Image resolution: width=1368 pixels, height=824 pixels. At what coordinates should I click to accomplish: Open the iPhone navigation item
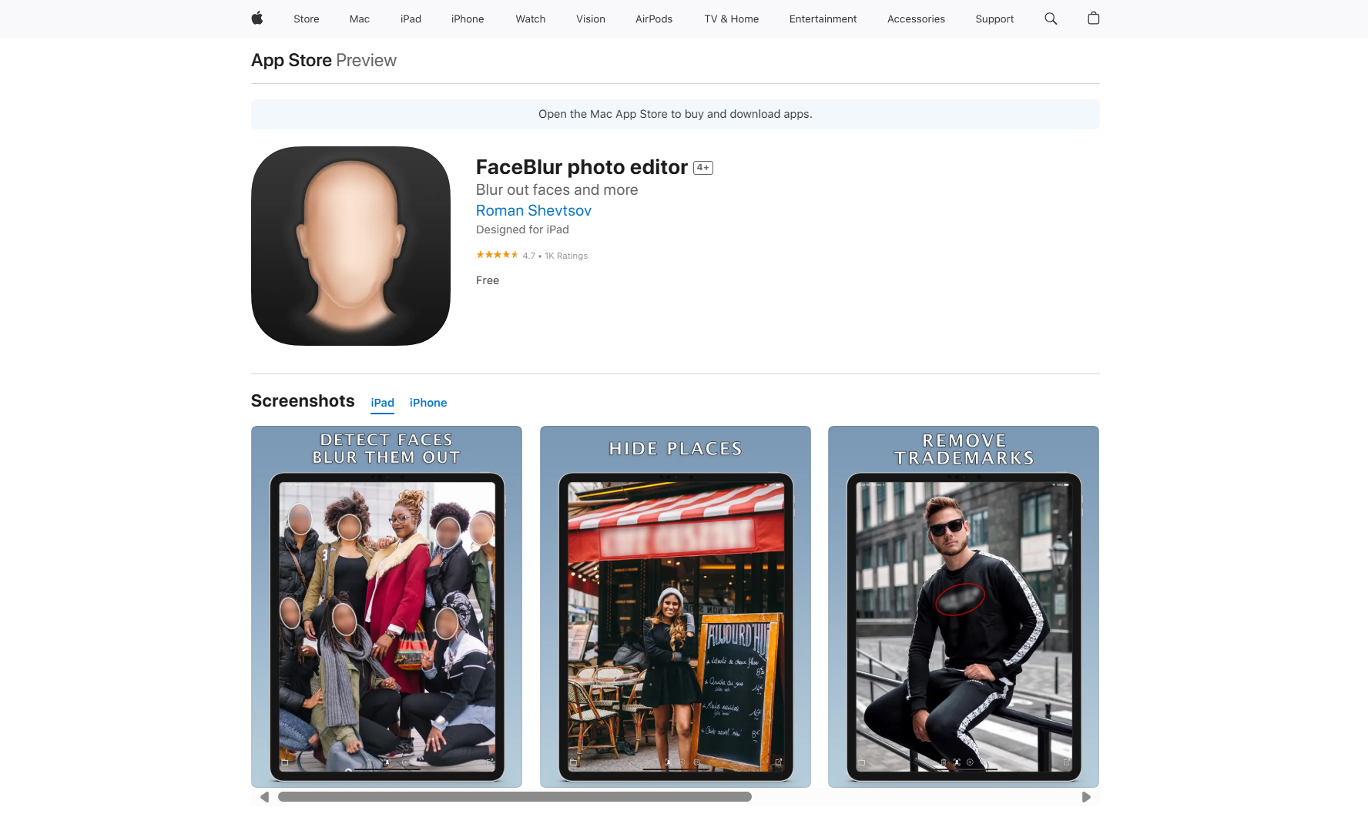(x=468, y=19)
